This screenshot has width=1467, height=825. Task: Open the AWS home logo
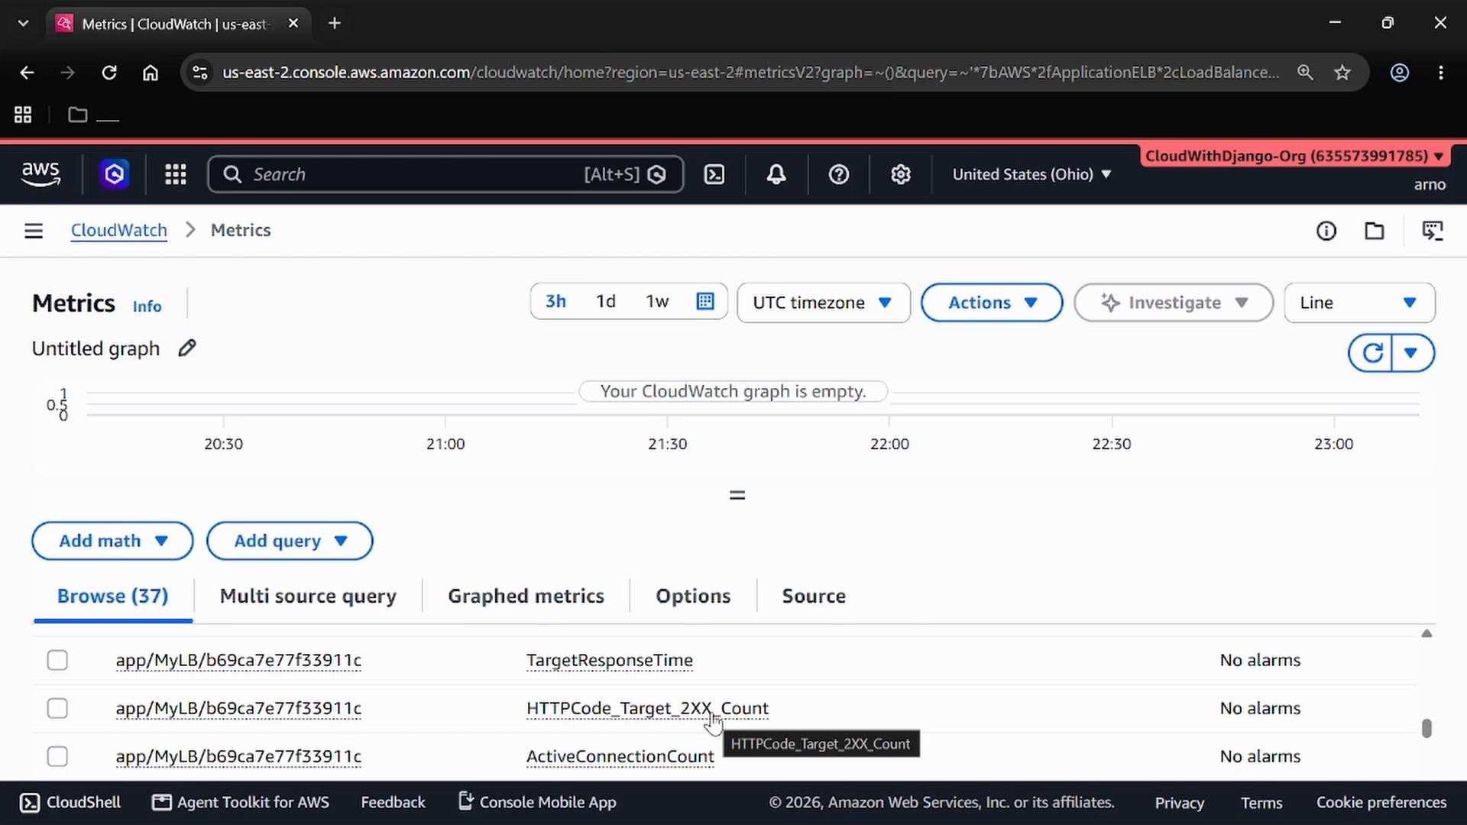point(40,174)
